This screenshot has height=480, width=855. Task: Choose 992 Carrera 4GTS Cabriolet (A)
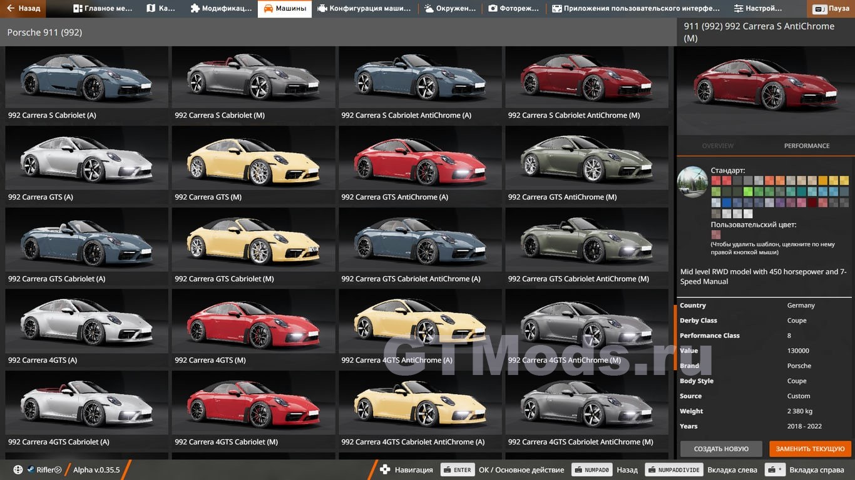point(86,410)
